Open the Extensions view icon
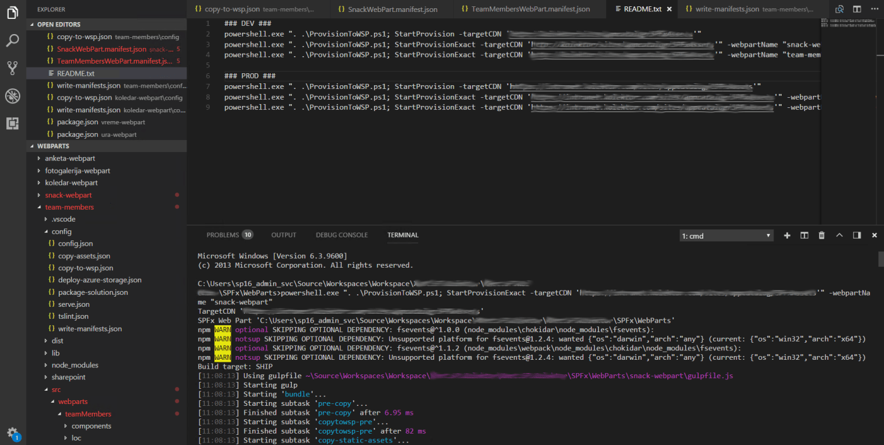This screenshot has height=445, width=884. click(13, 123)
